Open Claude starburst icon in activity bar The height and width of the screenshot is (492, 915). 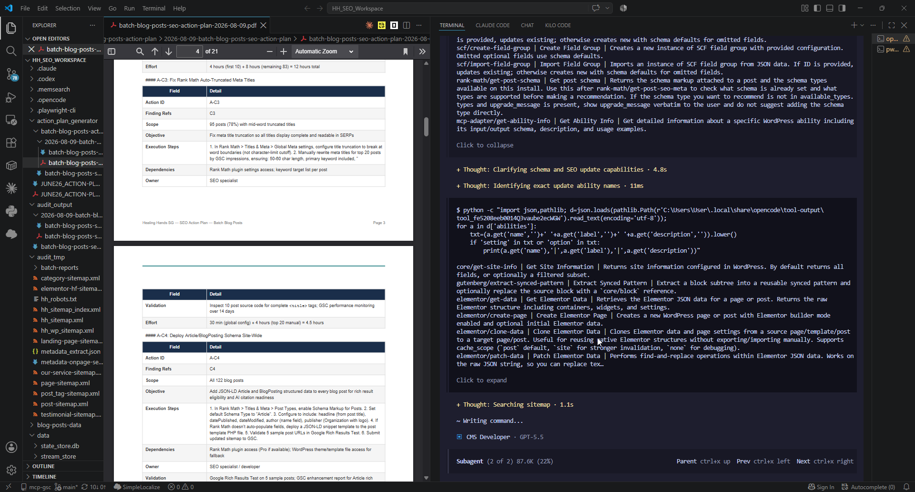click(x=11, y=188)
